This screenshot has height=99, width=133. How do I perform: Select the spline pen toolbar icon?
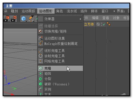pyautogui.click(x=31, y=19)
